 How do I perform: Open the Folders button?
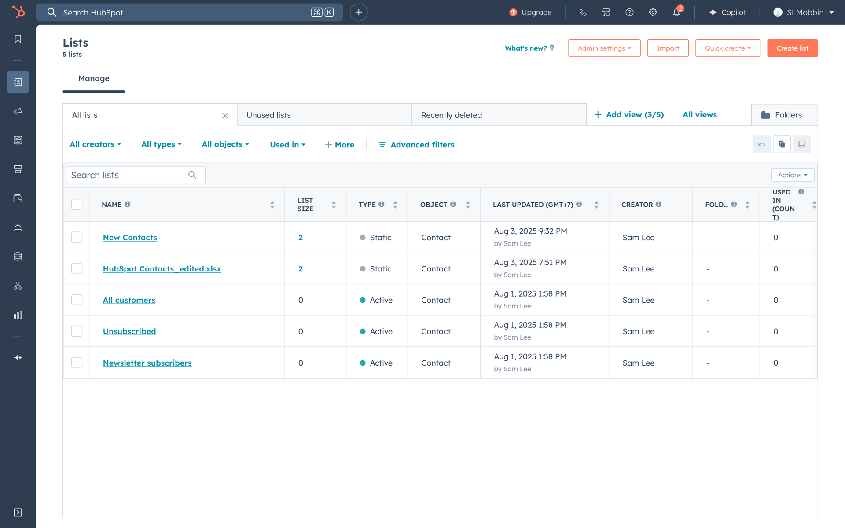coord(784,115)
